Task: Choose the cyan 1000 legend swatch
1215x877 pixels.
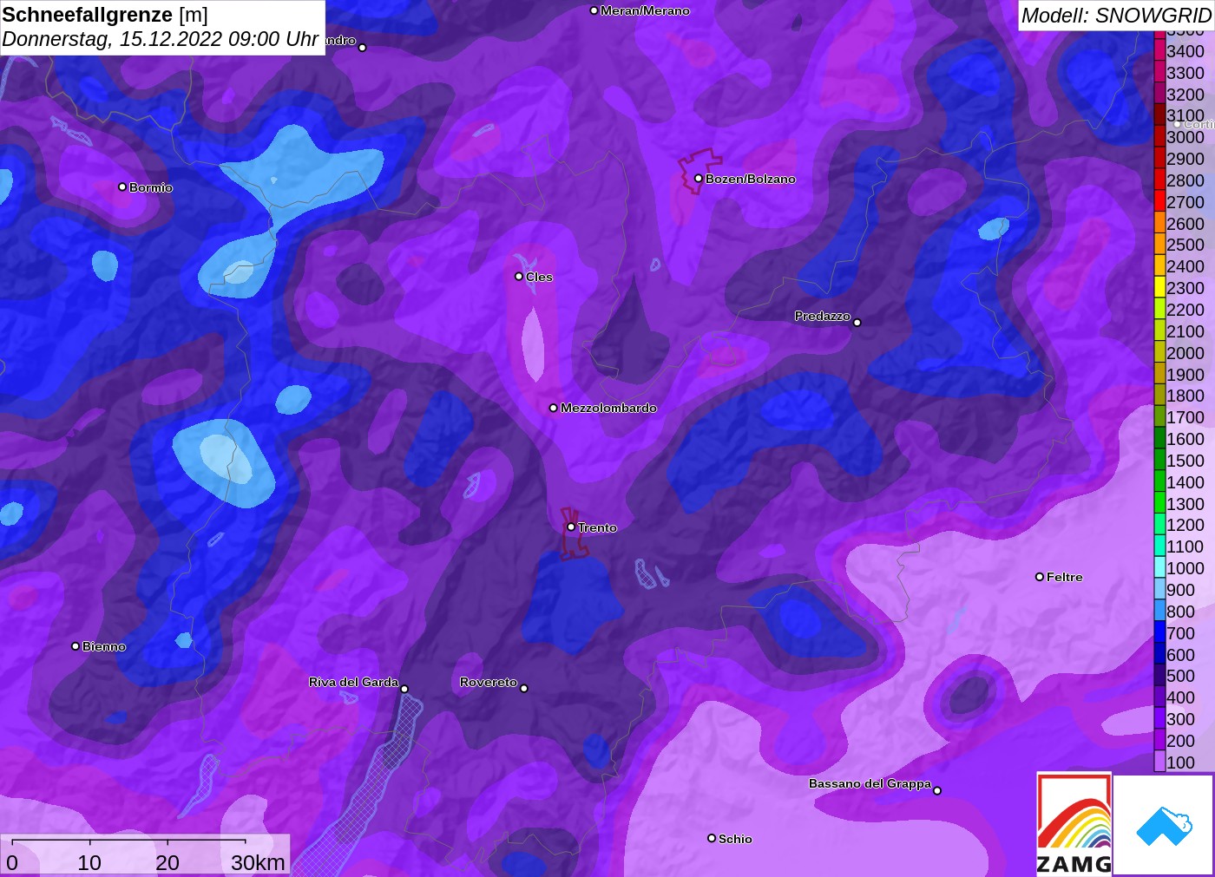Action: tap(1159, 568)
